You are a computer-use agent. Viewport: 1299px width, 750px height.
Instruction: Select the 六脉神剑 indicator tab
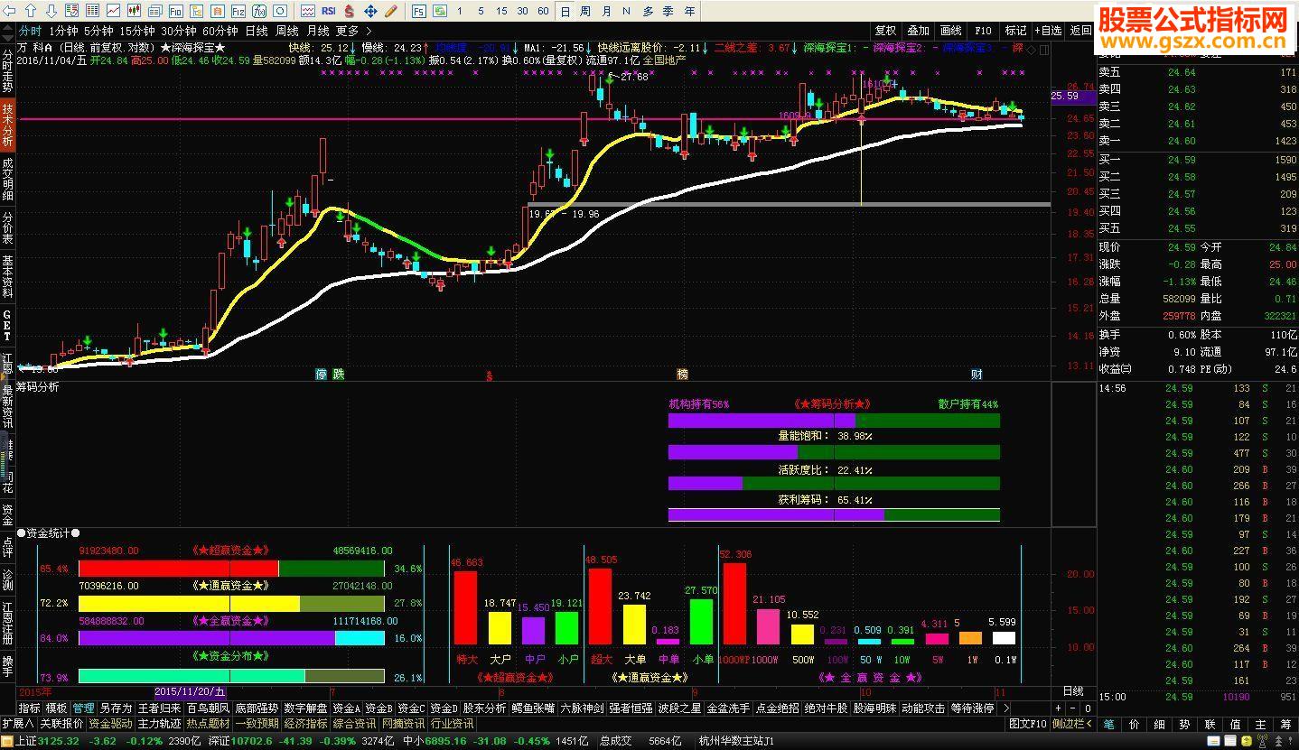click(x=582, y=708)
